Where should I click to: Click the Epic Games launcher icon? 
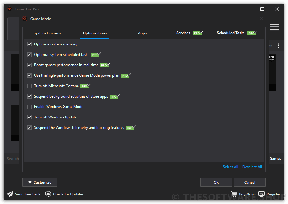[272, 58]
